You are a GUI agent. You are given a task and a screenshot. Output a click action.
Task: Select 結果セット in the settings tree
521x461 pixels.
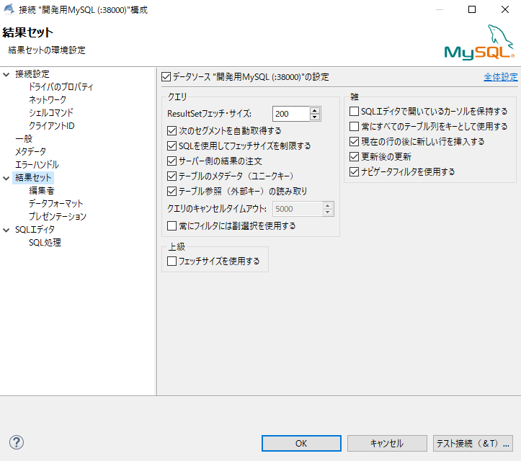(x=33, y=178)
